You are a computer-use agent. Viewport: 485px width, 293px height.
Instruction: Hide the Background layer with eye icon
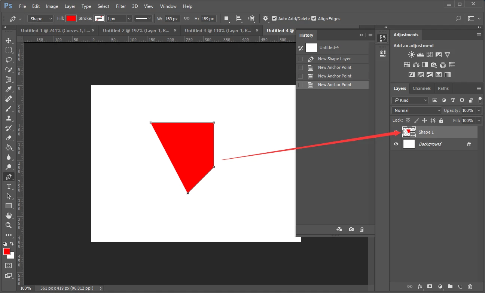click(396, 144)
